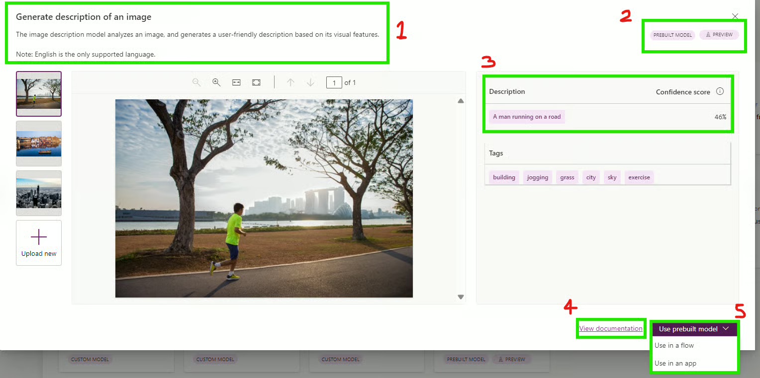Select the "jogging" tag

tap(538, 177)
